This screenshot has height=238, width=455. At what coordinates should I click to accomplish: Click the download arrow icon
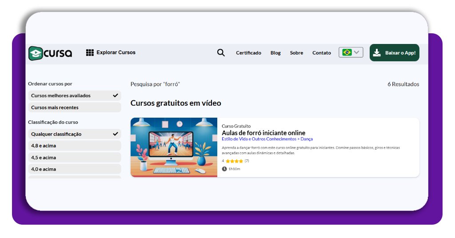(377, 53)
